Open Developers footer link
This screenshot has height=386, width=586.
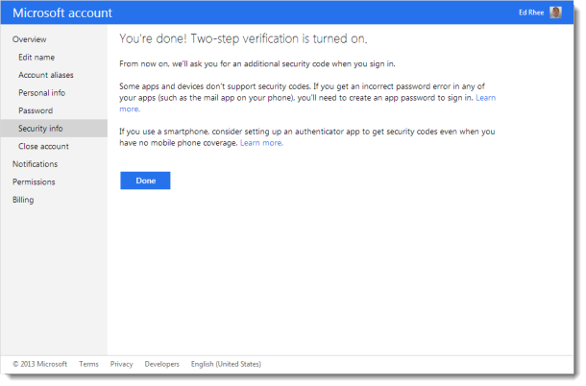(161, 364)
